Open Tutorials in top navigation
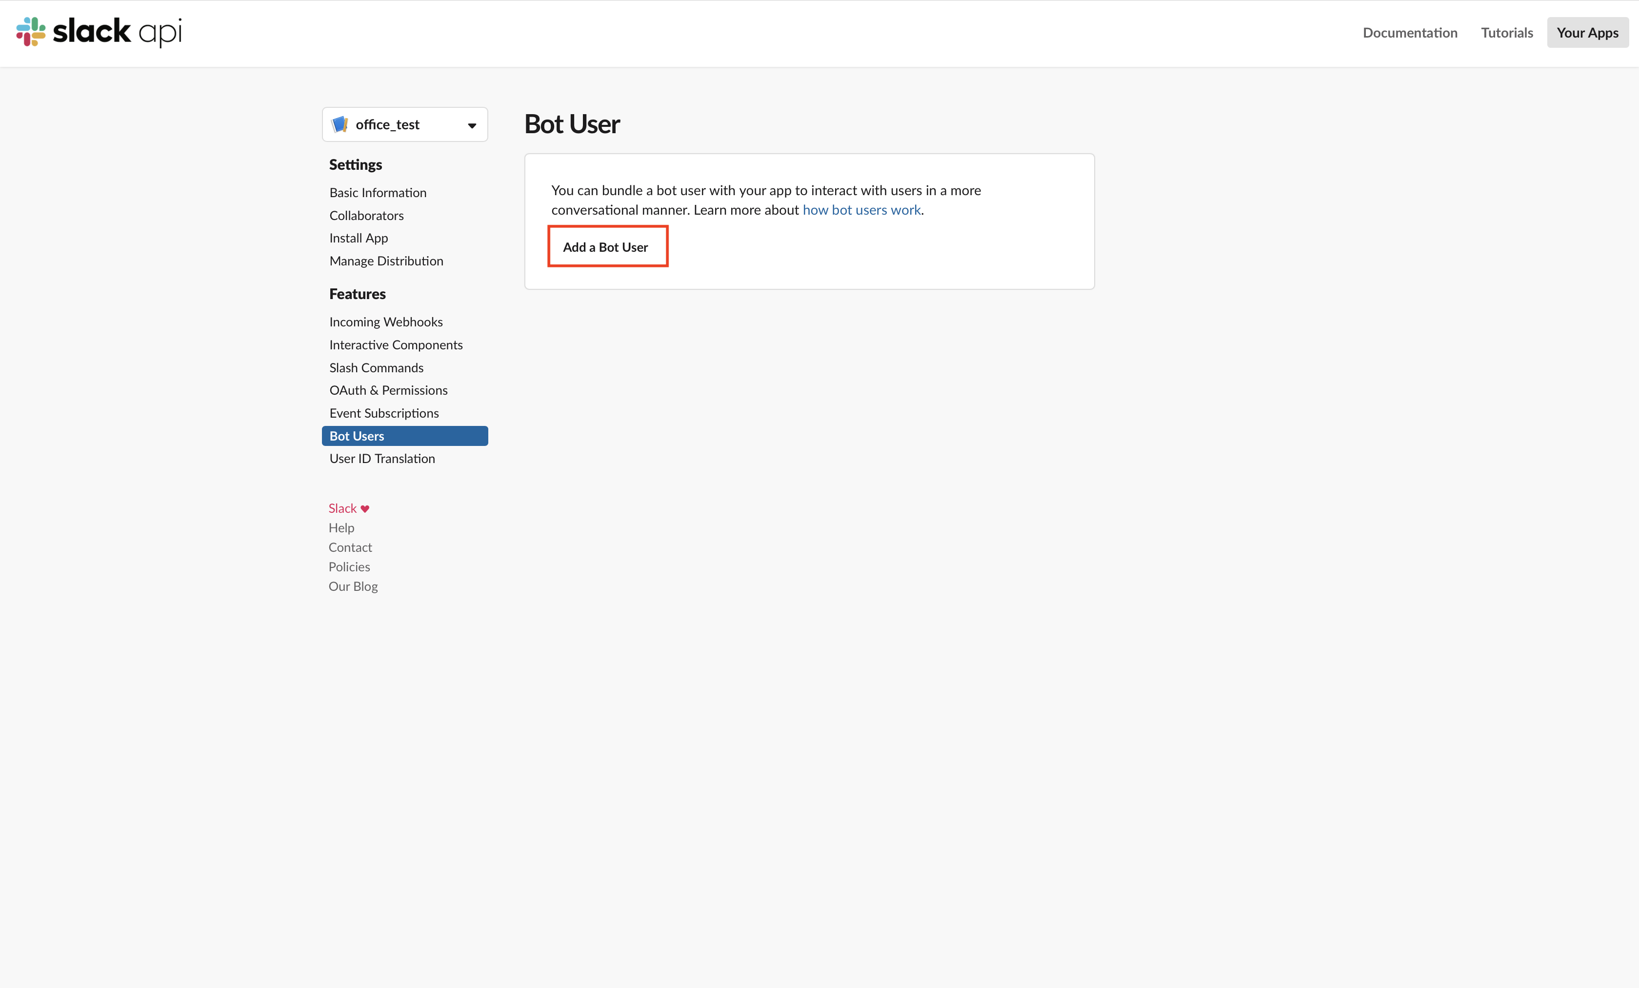The width and height of the screenshot is (1639, 988). pyautogui.click(x=1507, y=33)
